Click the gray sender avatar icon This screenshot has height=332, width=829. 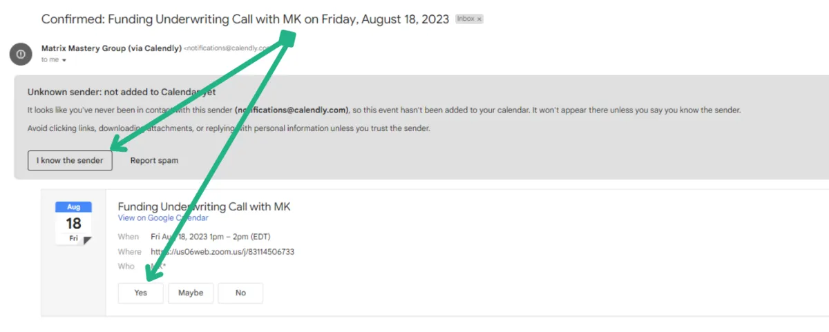point(21,53)
